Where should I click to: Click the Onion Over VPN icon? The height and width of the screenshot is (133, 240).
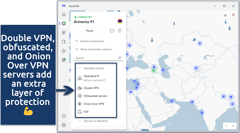tap(80, 104)
